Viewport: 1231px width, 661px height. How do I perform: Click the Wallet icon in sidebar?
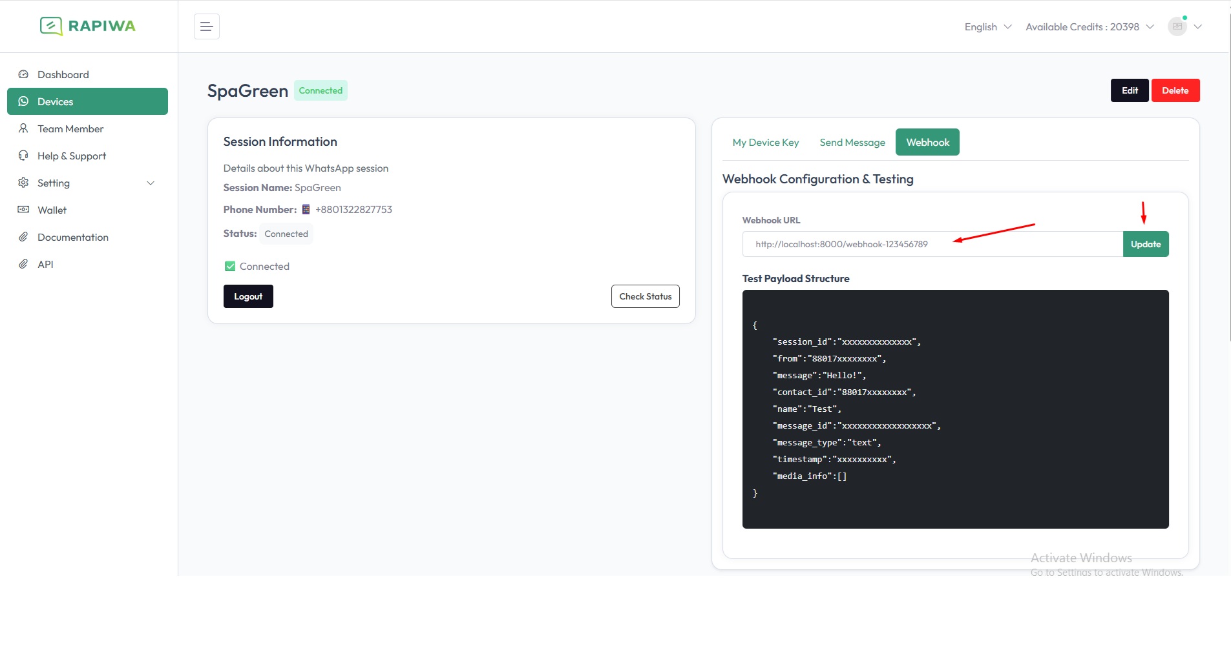[x=23, y=210]
